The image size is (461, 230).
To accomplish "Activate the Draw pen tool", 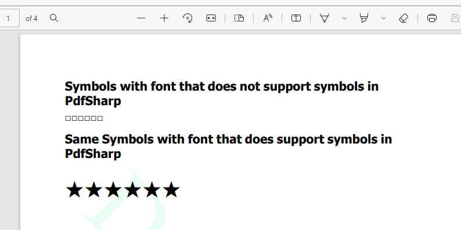I will click(325, 18).
